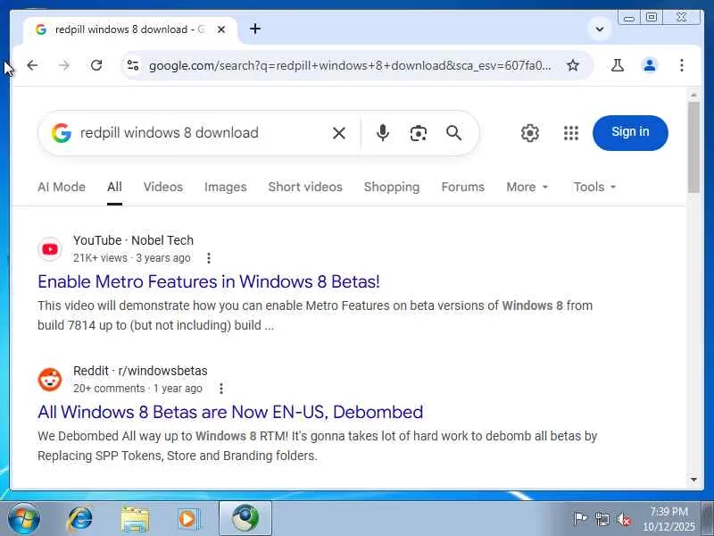The width and height of the screenshot is (714, 536).
Task: Switch to Videos results tab
Action: [x=163, y=187]
